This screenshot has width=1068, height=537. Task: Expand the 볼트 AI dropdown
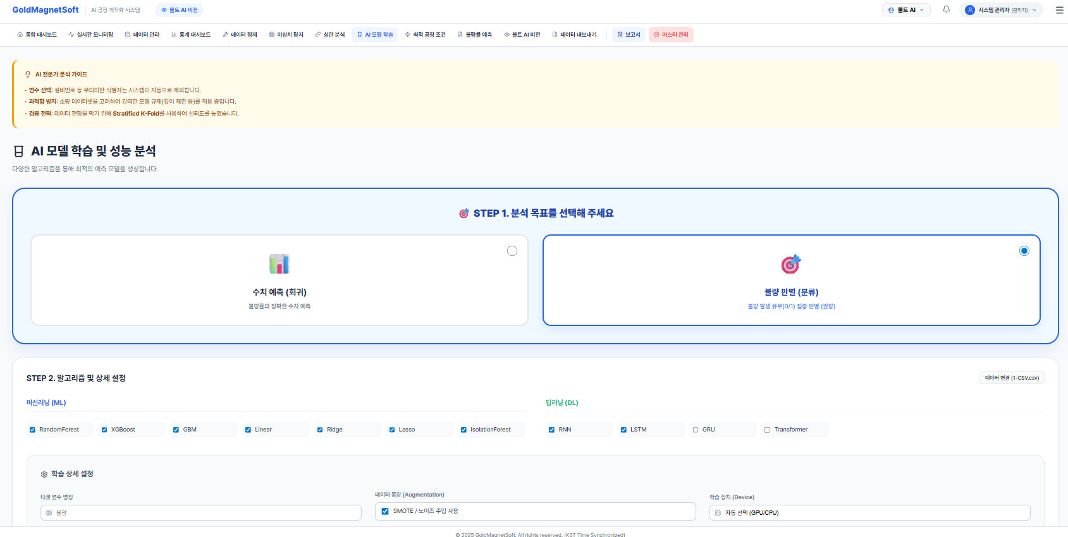pos(905,10)
